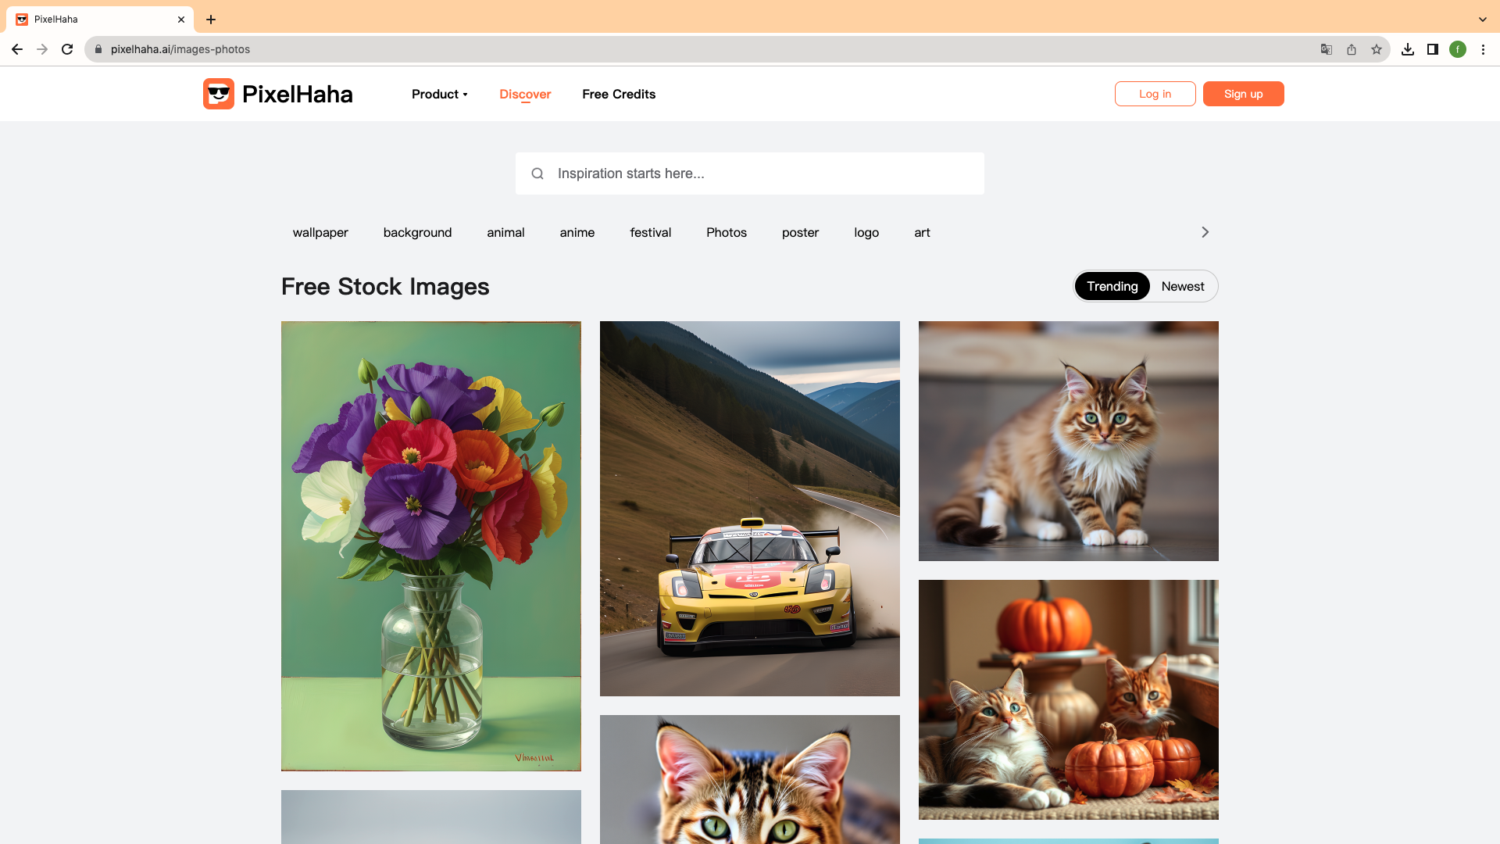Filter by festival category
Image resolution: width=1500 pixels, height=844 pixels.
pos(651,232)
